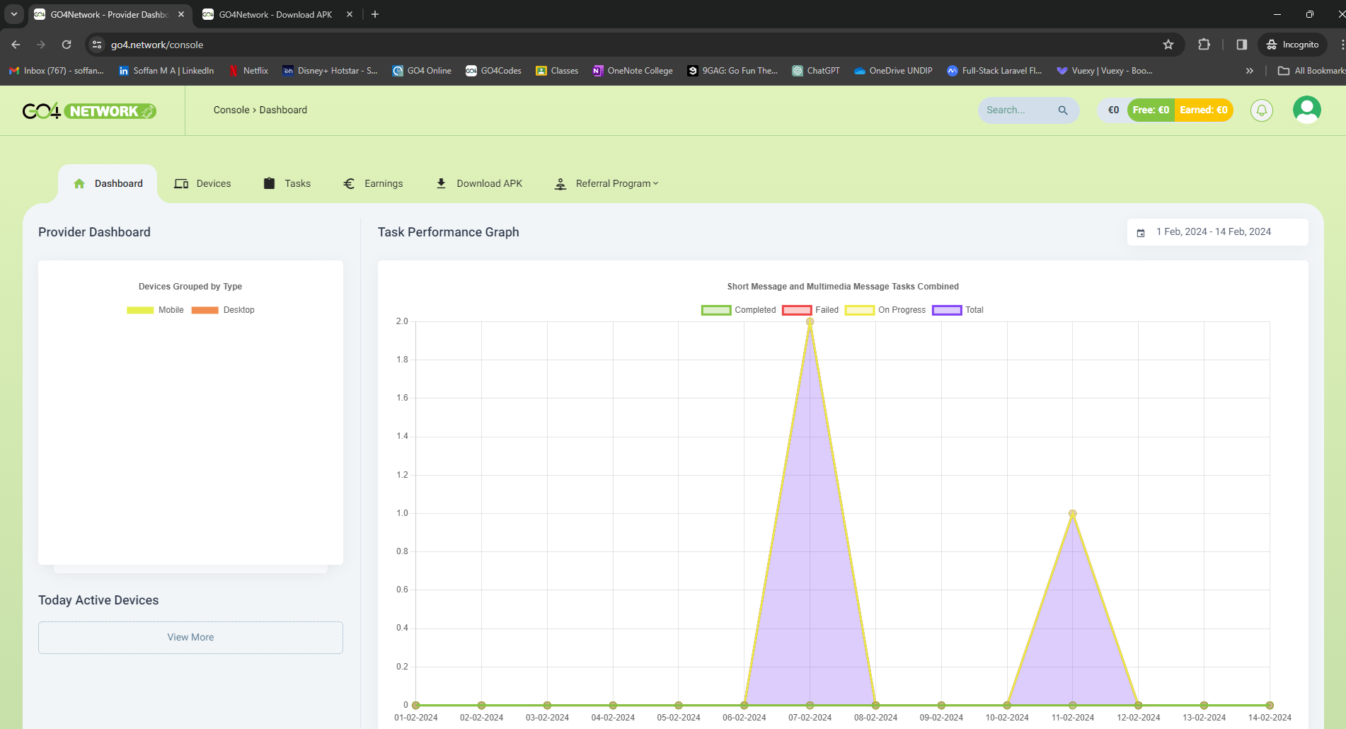Screen dimensions: 1346x729
Task: Open the LinkedIn bookmark
Action: 166,71
